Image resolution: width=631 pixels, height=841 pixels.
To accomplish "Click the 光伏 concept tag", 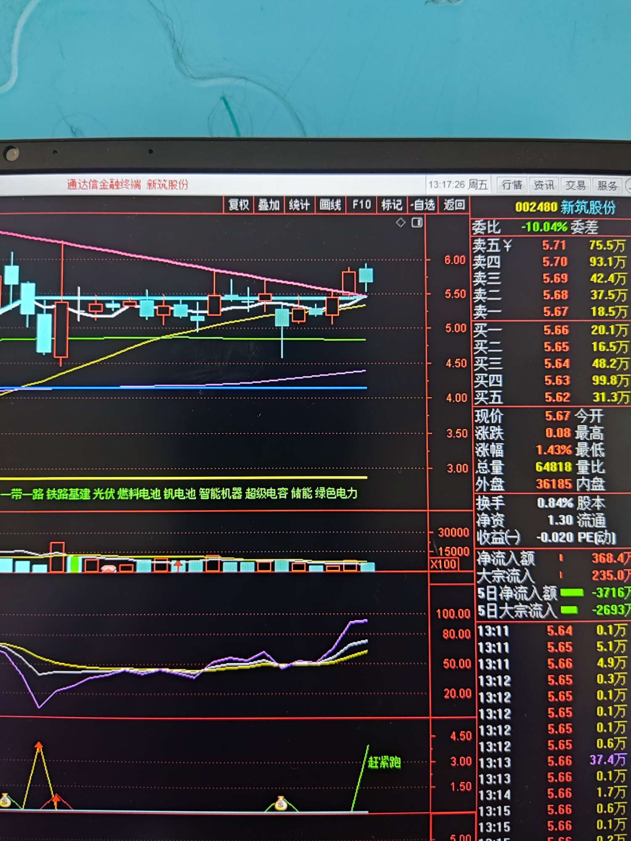I will (x=103, y=494).
